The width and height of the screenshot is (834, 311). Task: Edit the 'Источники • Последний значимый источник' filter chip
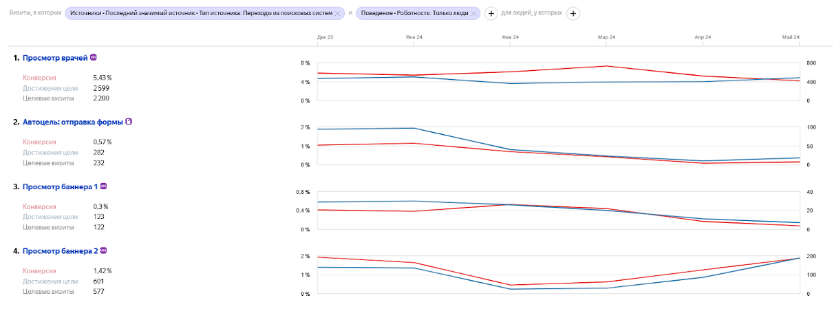[201, 13]
